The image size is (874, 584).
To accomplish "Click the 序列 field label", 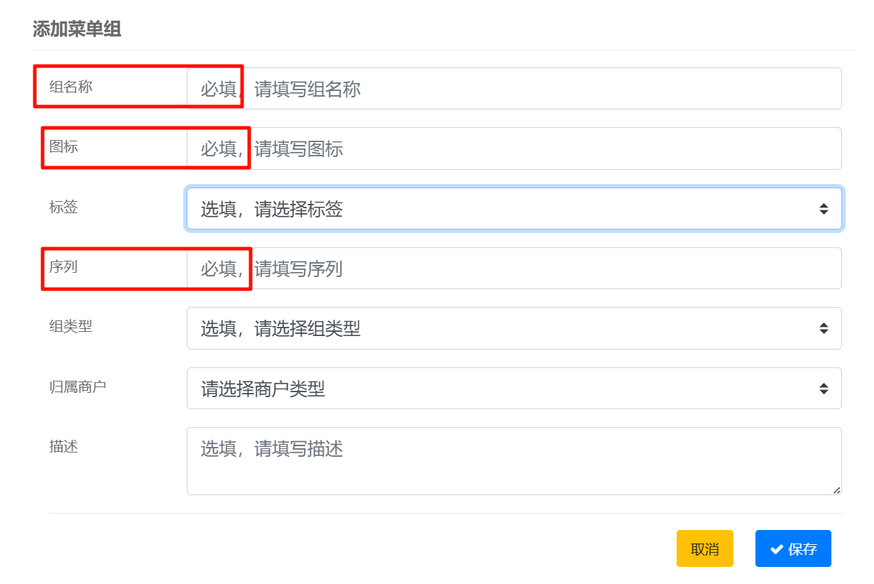I will tap(64, 267).
